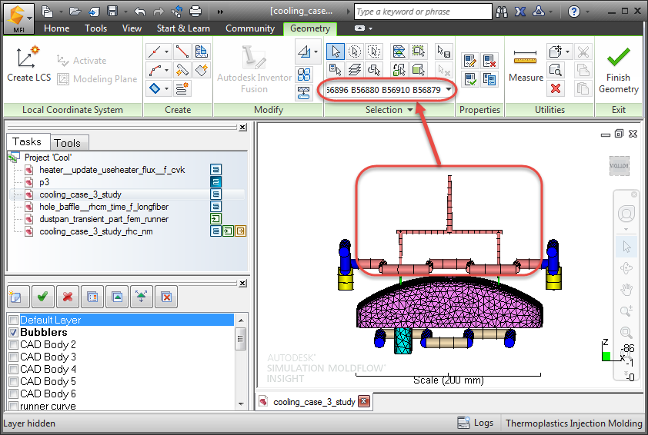Open the Move tool dropdown in Utilities

(567, 52)
